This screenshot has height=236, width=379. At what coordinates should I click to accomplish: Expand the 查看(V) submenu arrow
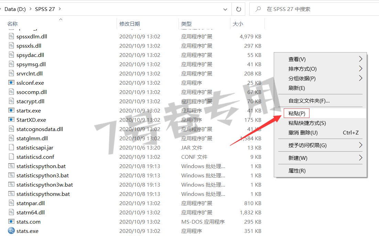(x=360, y=59)
